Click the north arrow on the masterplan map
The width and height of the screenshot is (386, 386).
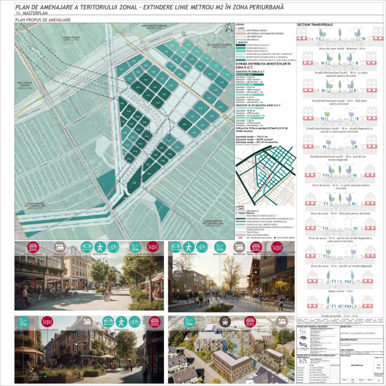229,28
